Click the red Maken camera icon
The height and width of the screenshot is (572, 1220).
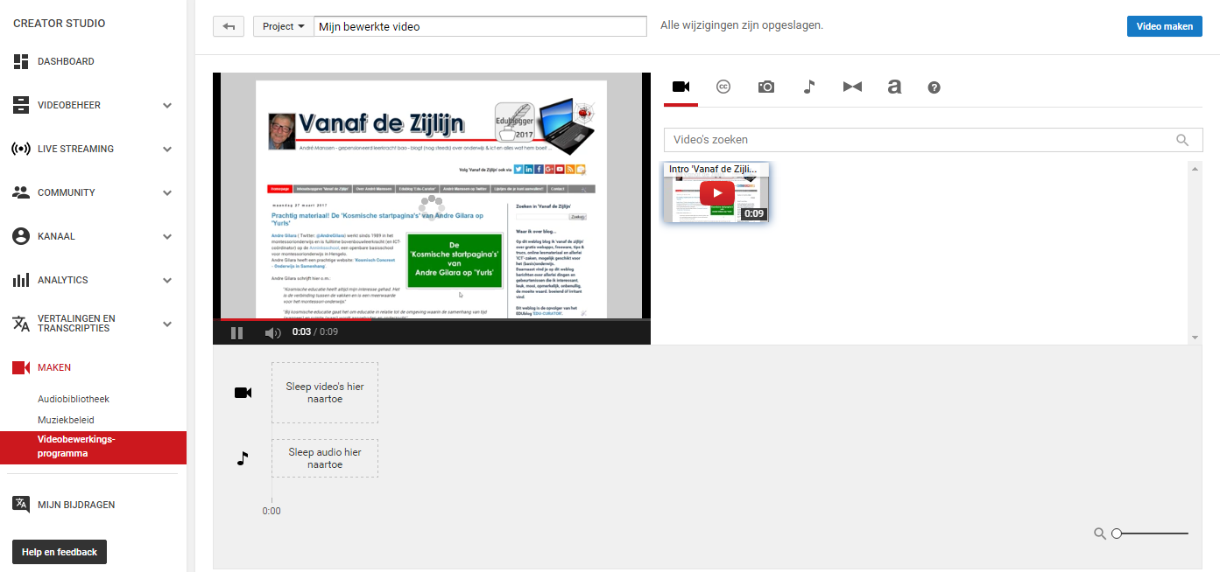point(21,367)
